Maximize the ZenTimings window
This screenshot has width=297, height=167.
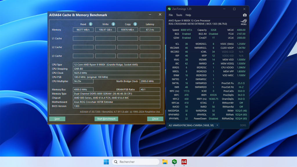(234, 9)
